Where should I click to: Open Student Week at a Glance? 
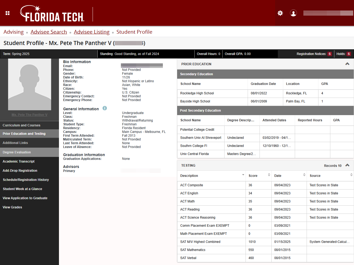click(x=22, y=189)
